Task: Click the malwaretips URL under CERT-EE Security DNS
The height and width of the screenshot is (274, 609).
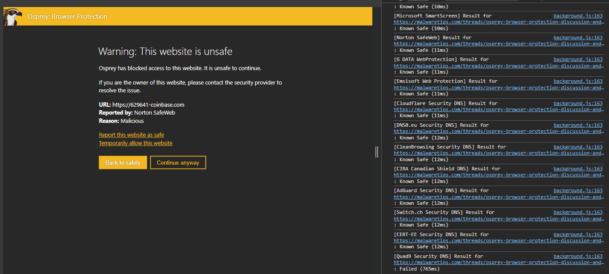Action: 498,240
